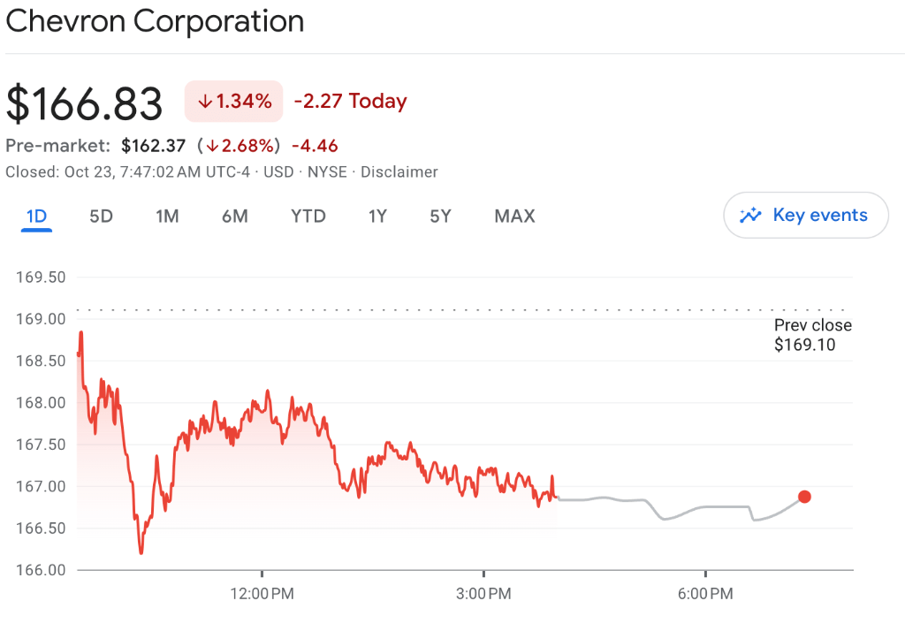Image resolution: width=905 pixels, height=631 pixels.
Task: Click the red endpoint dot on chart
Action: 804,497
